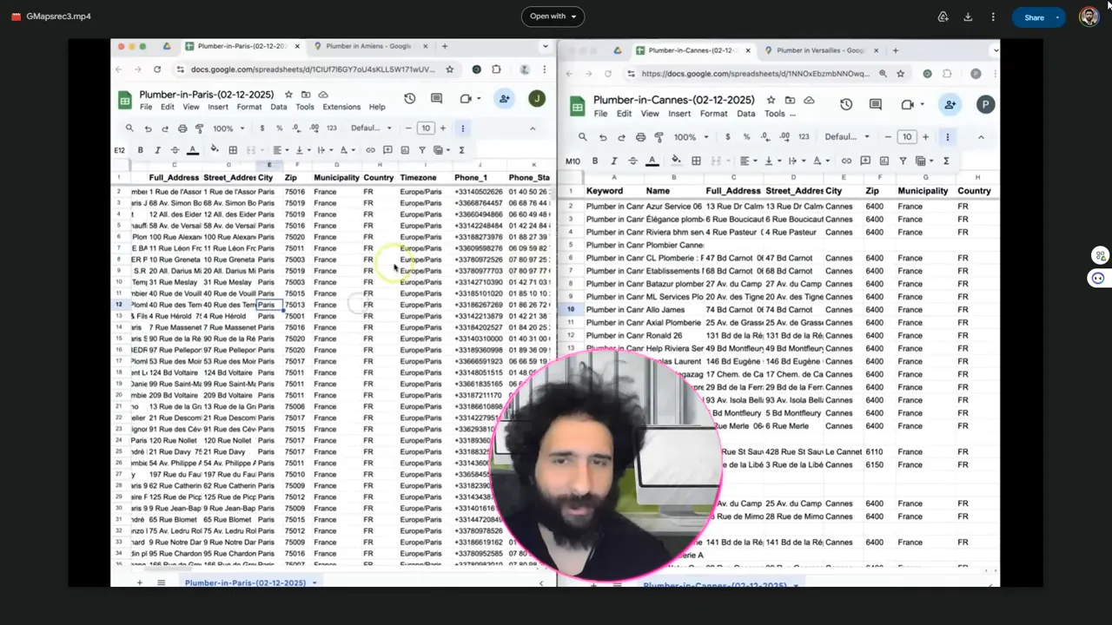This screenshot has width=1112, height=625.
Task: Undo the last action in the Paris sheet
Action: [x=148, y=128]
